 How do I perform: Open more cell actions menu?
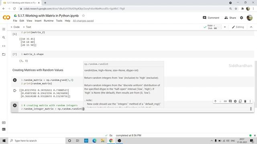[x=250, y=101]
